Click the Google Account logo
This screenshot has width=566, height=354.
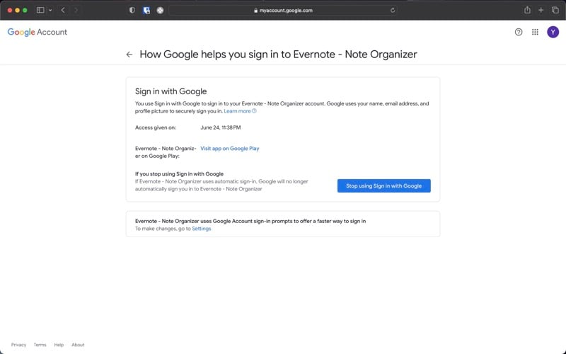[x=37, y=32]
